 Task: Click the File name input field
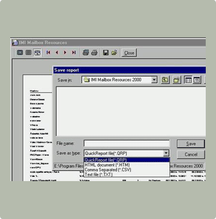(x=127, y=144)
